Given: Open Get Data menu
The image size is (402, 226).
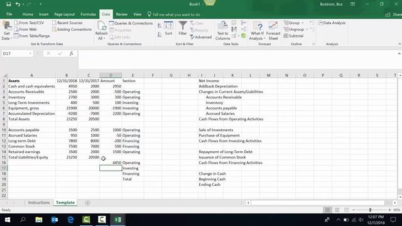Looking at the screenshot, I should coord(6,31).
